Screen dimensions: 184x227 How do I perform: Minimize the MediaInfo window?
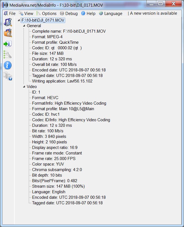[151, 4]
